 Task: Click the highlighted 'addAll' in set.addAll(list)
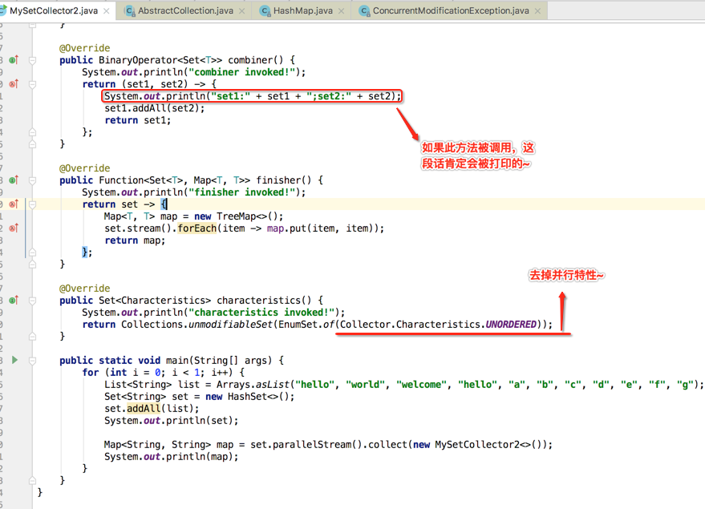tap(144, 408)
